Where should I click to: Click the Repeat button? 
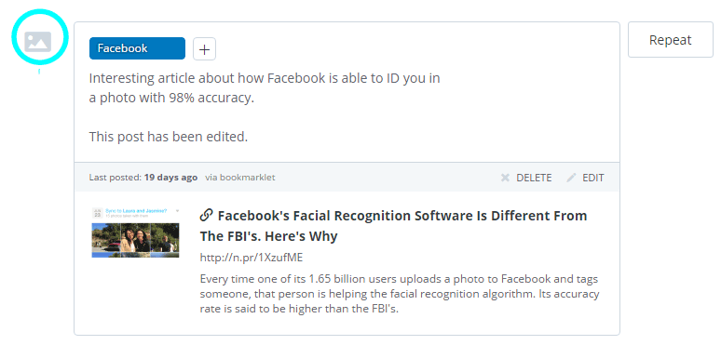[x=670, y=40]
